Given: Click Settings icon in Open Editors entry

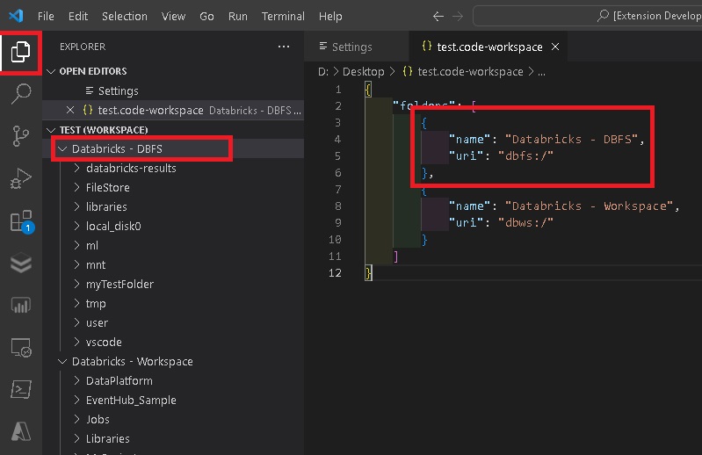Looking at the screenshot, I should pos(90,90).
